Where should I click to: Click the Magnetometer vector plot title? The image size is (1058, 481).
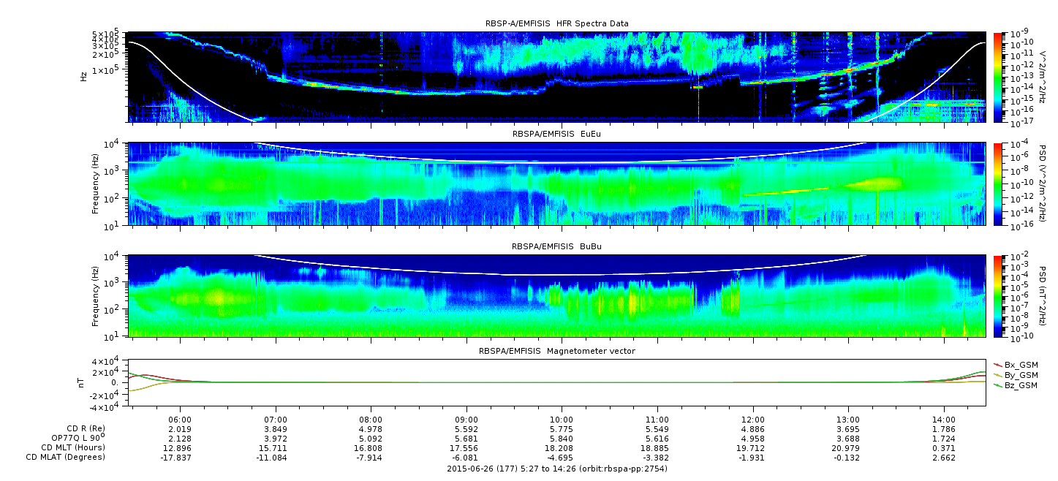click(556, 351)
